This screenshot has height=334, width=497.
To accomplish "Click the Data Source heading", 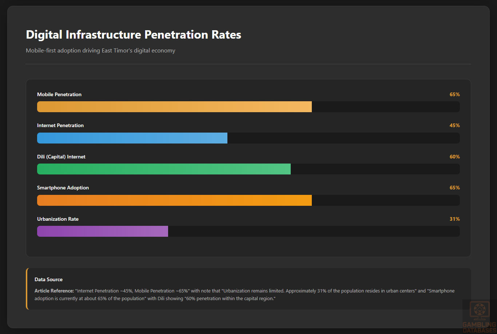I will pyautogui.click(x=48, y=279).
